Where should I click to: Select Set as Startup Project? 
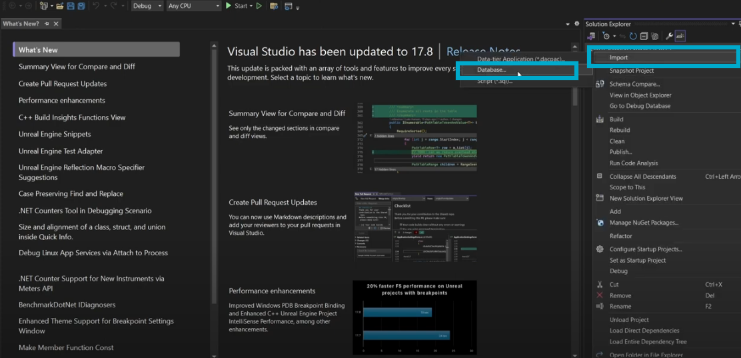point(638,260)
